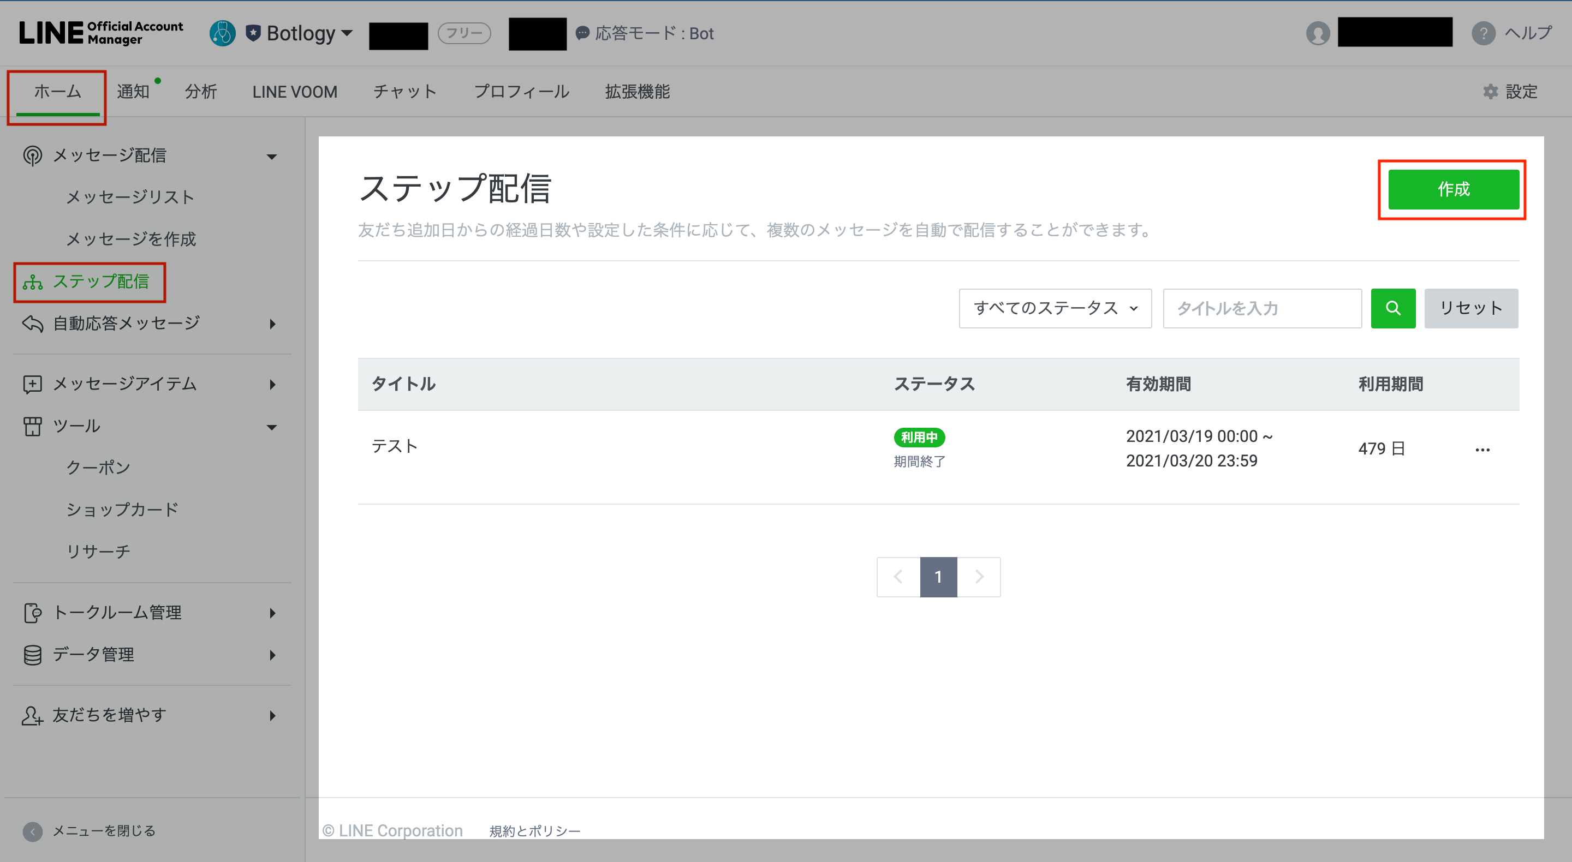Click the Botlogy account avatar icon
This screenshot has height=862, width=1572.
[222, 34]
